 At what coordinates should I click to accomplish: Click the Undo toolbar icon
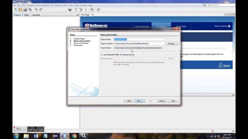click(36, 10)
